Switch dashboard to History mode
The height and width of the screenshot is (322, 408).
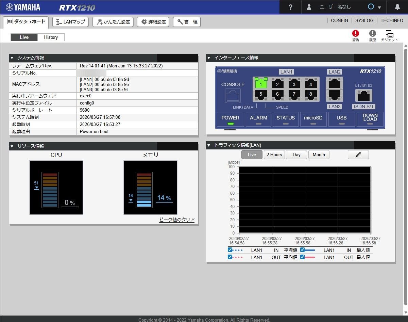(x=51, y=37)
